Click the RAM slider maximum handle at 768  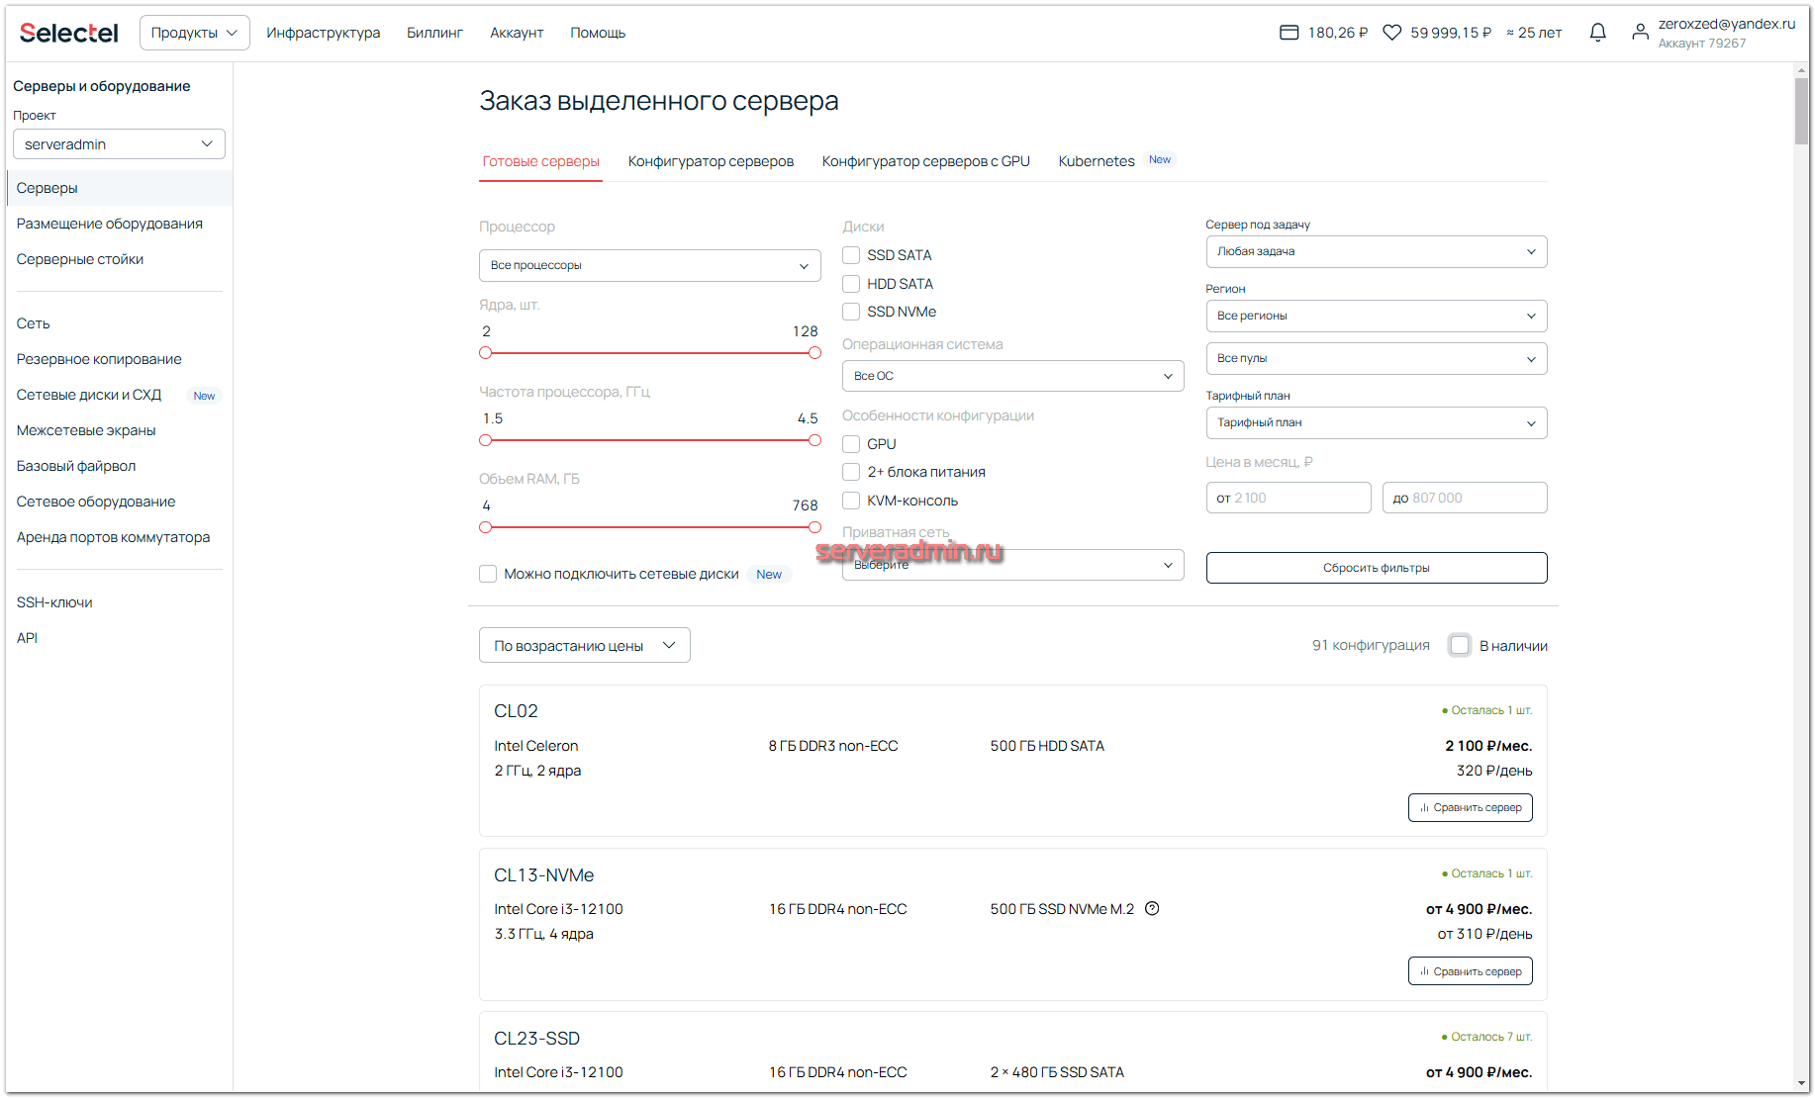[x=814, y=527]
